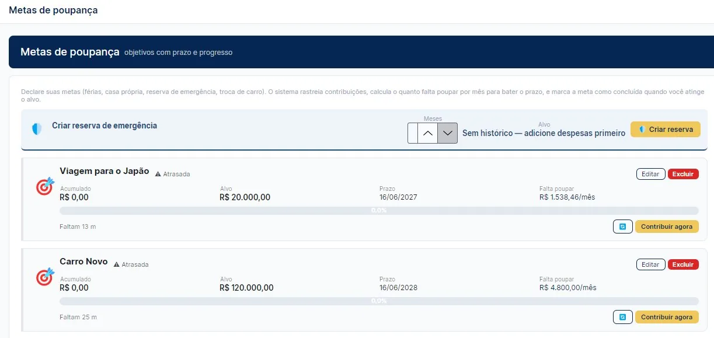The image size is (714, 338).
Task: Increase Meses with the up arrow
Action: (x=428, y=133)
